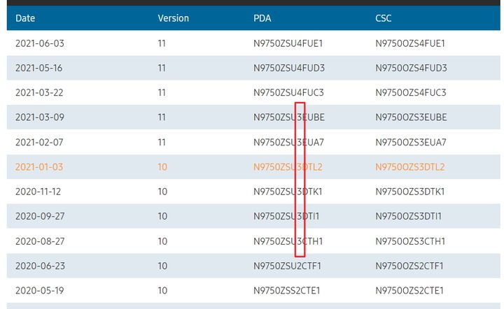
Task: Open CSC entry N9750OZS4FUE1
Action: click(410, 43)
